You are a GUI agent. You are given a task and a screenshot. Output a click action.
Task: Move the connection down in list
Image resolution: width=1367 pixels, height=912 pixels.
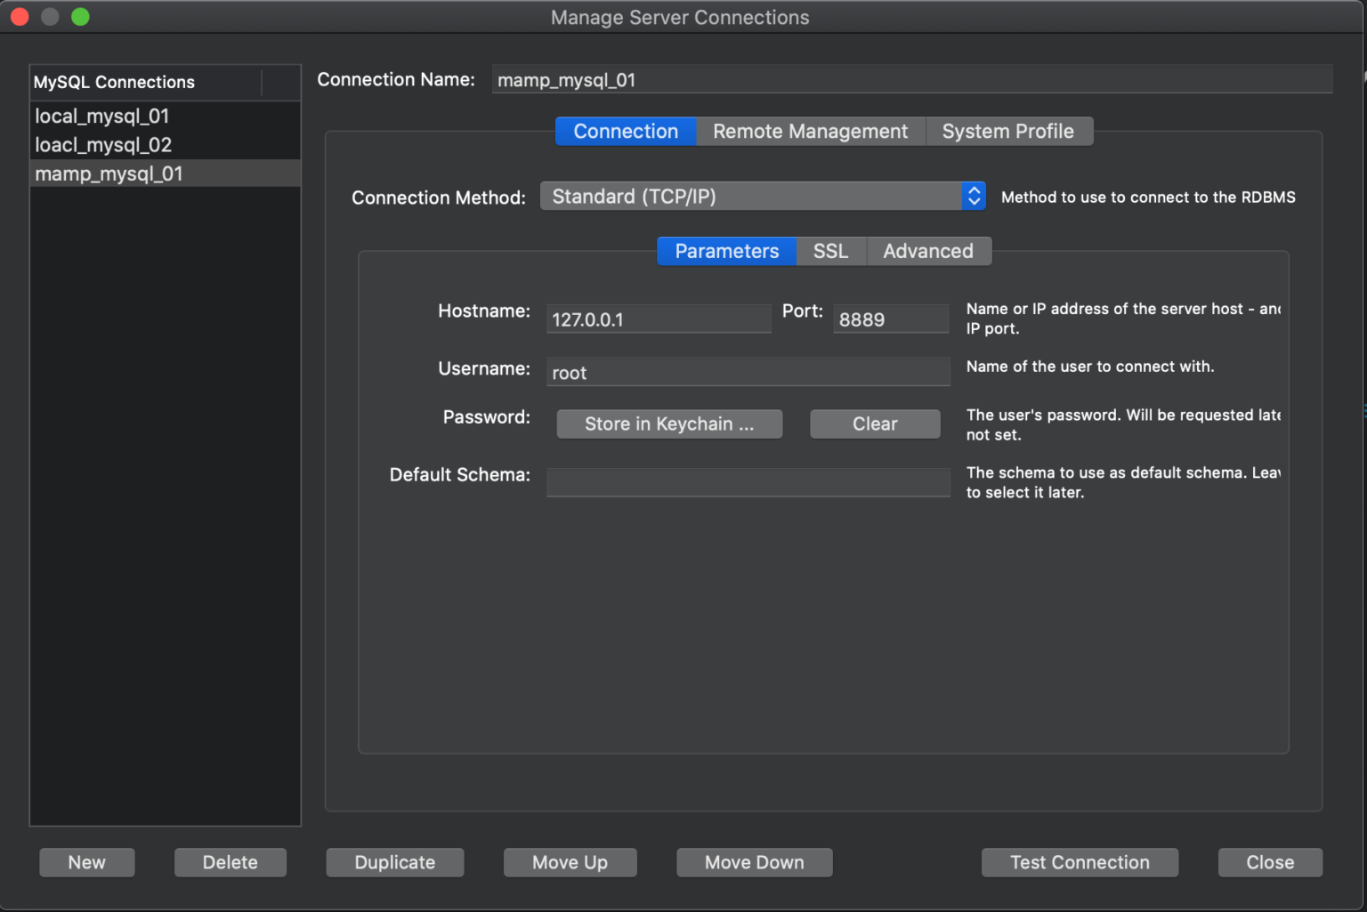(754, 862)
